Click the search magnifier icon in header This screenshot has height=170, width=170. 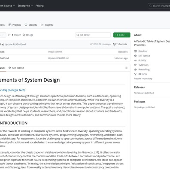click(150, 6)
